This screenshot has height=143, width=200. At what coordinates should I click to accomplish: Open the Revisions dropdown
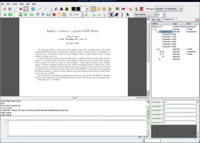pos(182,9)
